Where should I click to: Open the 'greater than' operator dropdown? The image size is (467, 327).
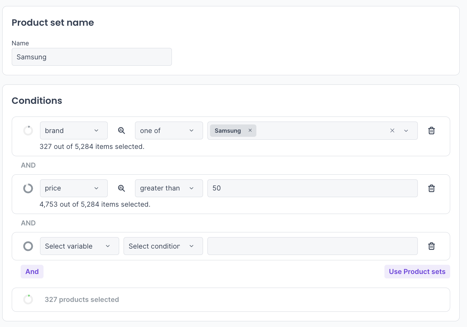click(169, 188)
